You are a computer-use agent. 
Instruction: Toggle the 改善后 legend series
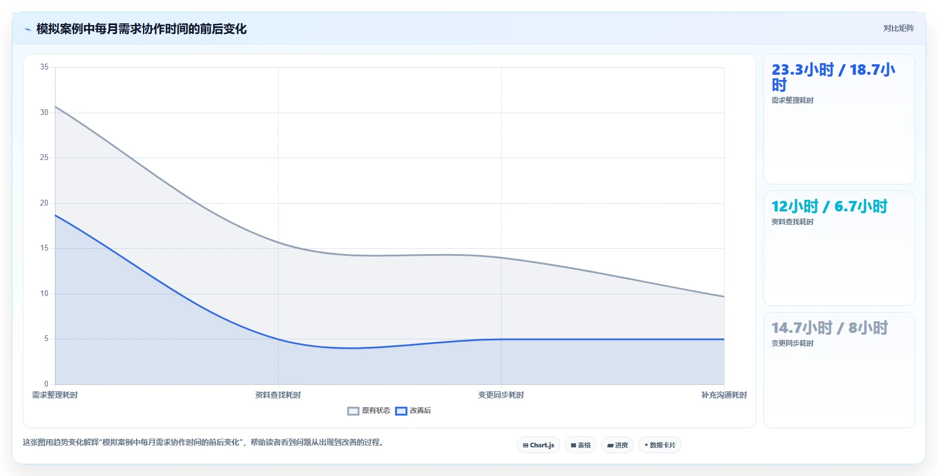coord(413,411)
